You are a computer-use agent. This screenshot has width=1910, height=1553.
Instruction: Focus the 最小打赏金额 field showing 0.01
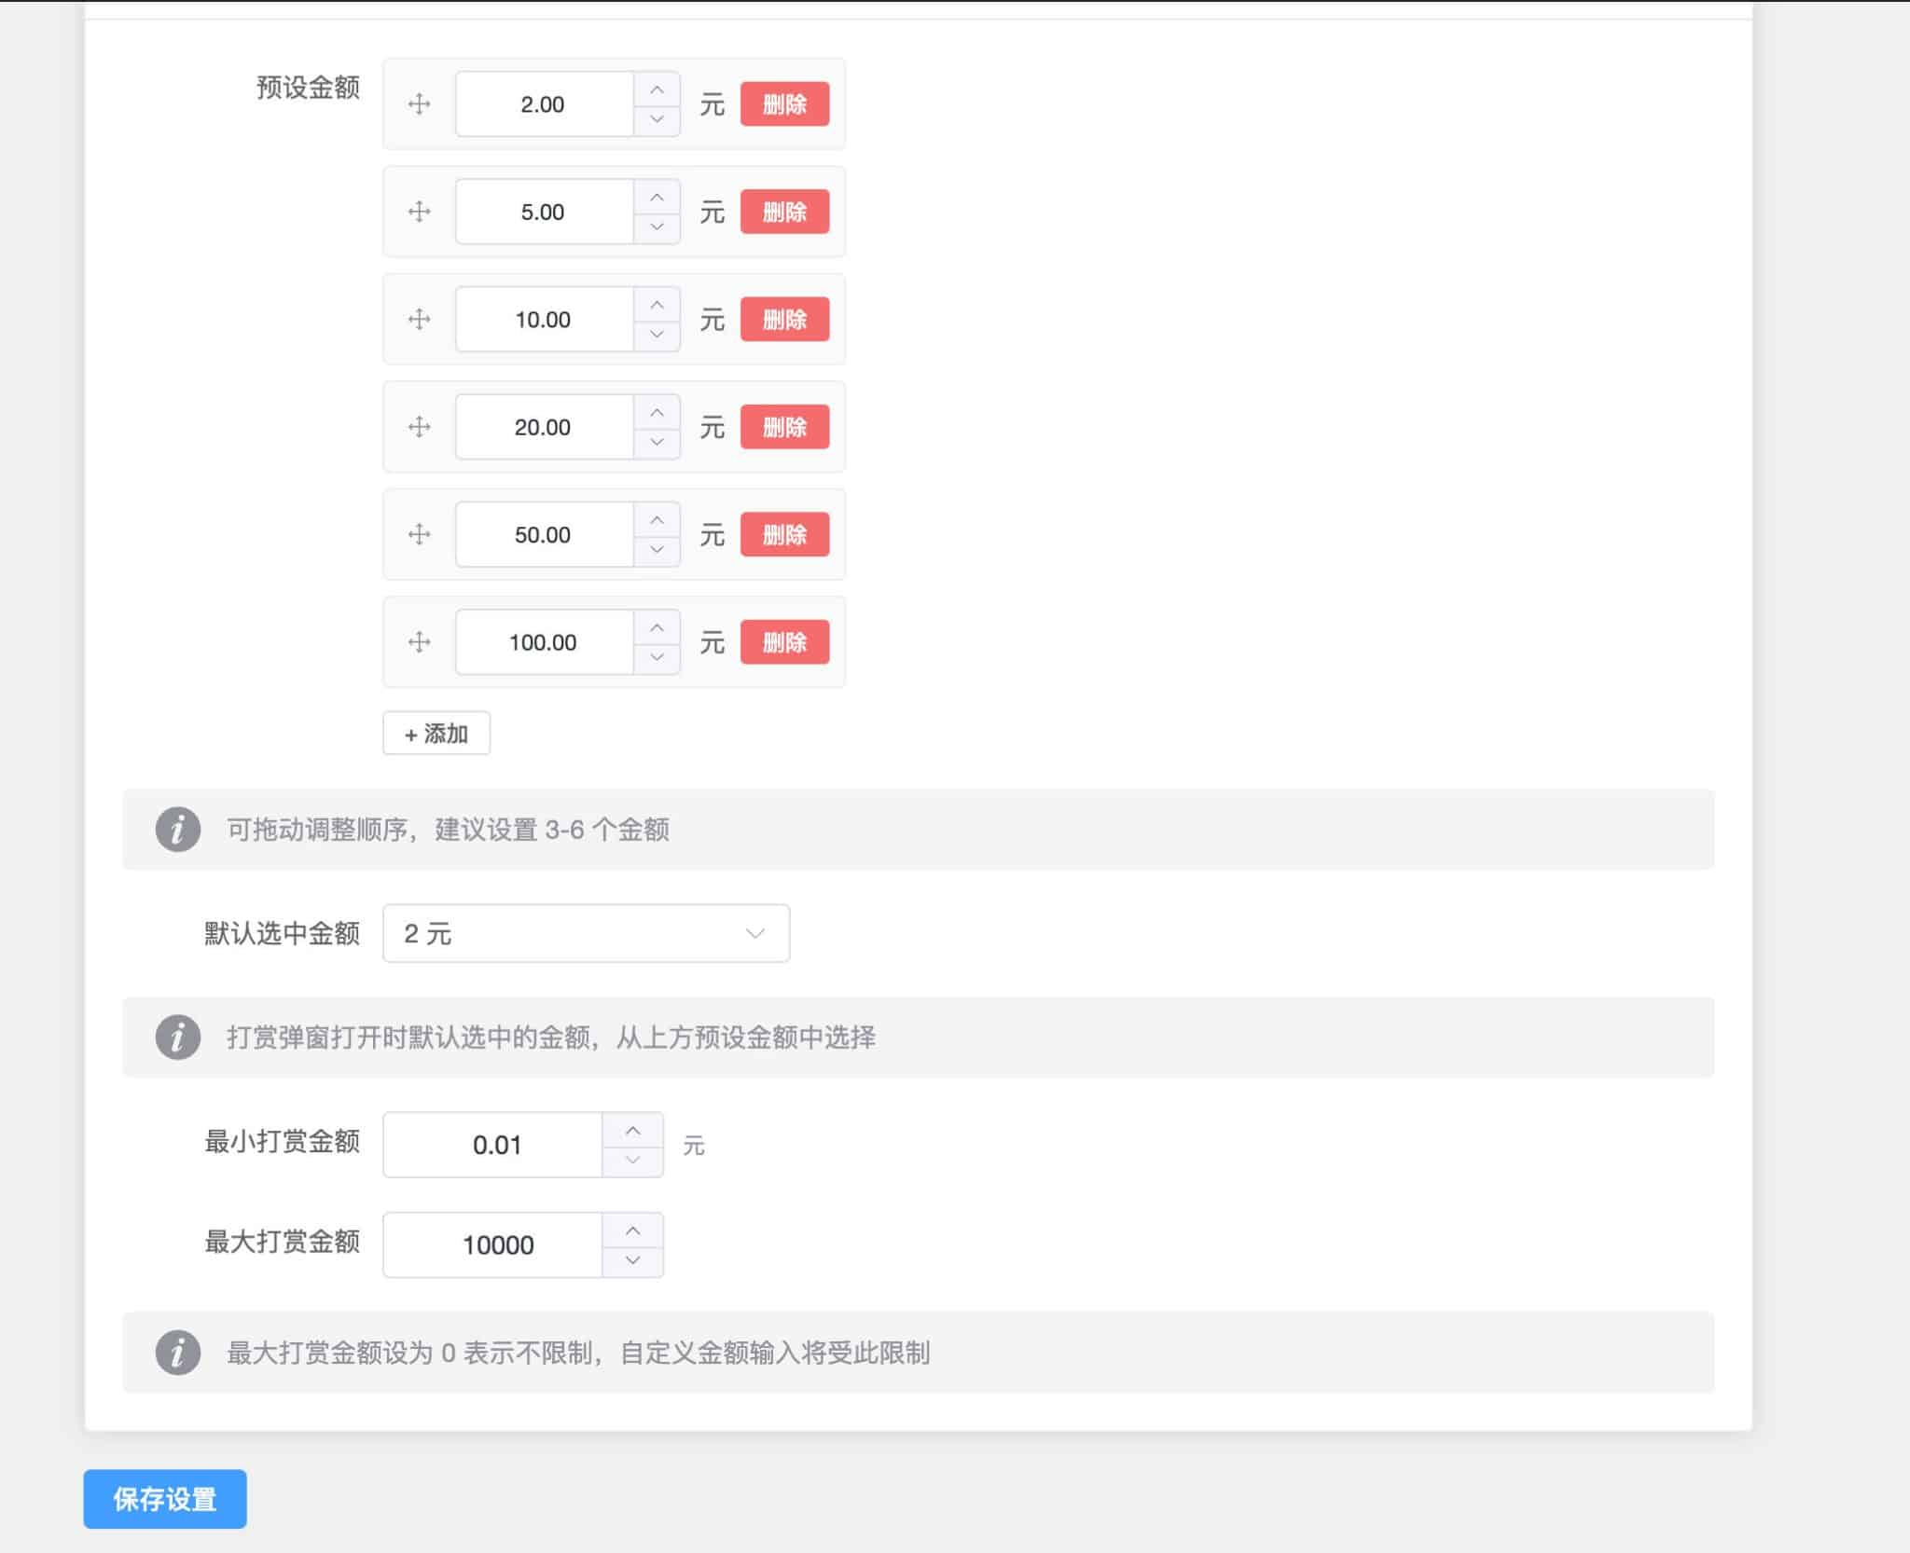click(x=492, y=1144)
